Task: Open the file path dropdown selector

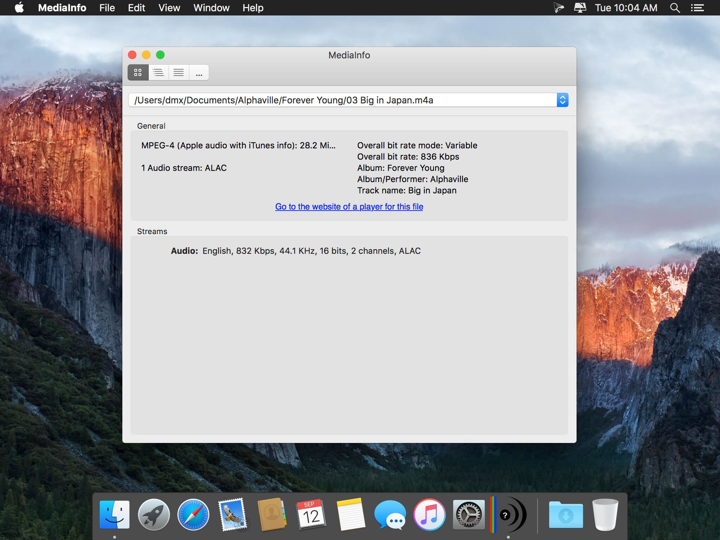Action: (563, 100)
